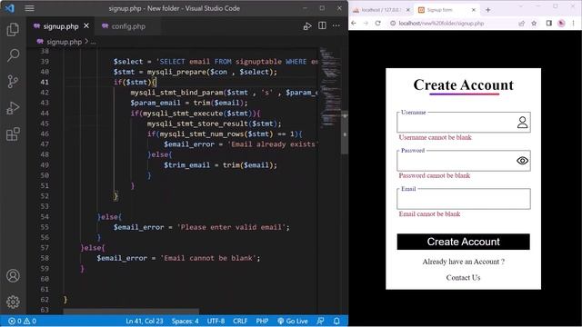Change indentation via Spaces: 4

pyautogui.click(x=185, y=321)
